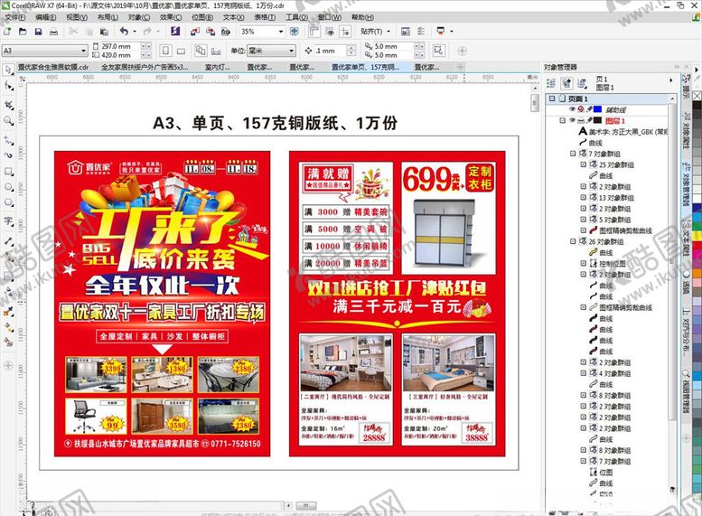Click the Open file folder icon

click(x=23, y=32)
